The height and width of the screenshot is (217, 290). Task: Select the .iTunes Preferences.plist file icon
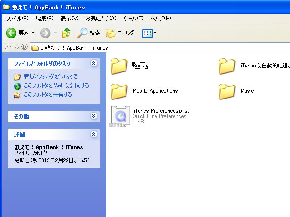pos(120,117)
